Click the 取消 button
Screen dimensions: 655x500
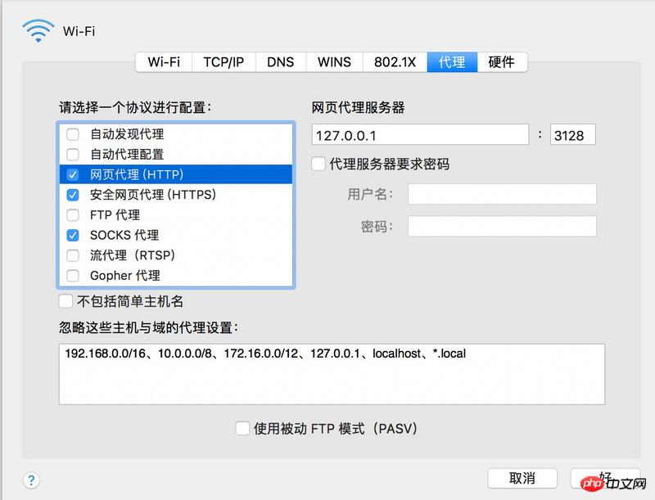(522, 478)
